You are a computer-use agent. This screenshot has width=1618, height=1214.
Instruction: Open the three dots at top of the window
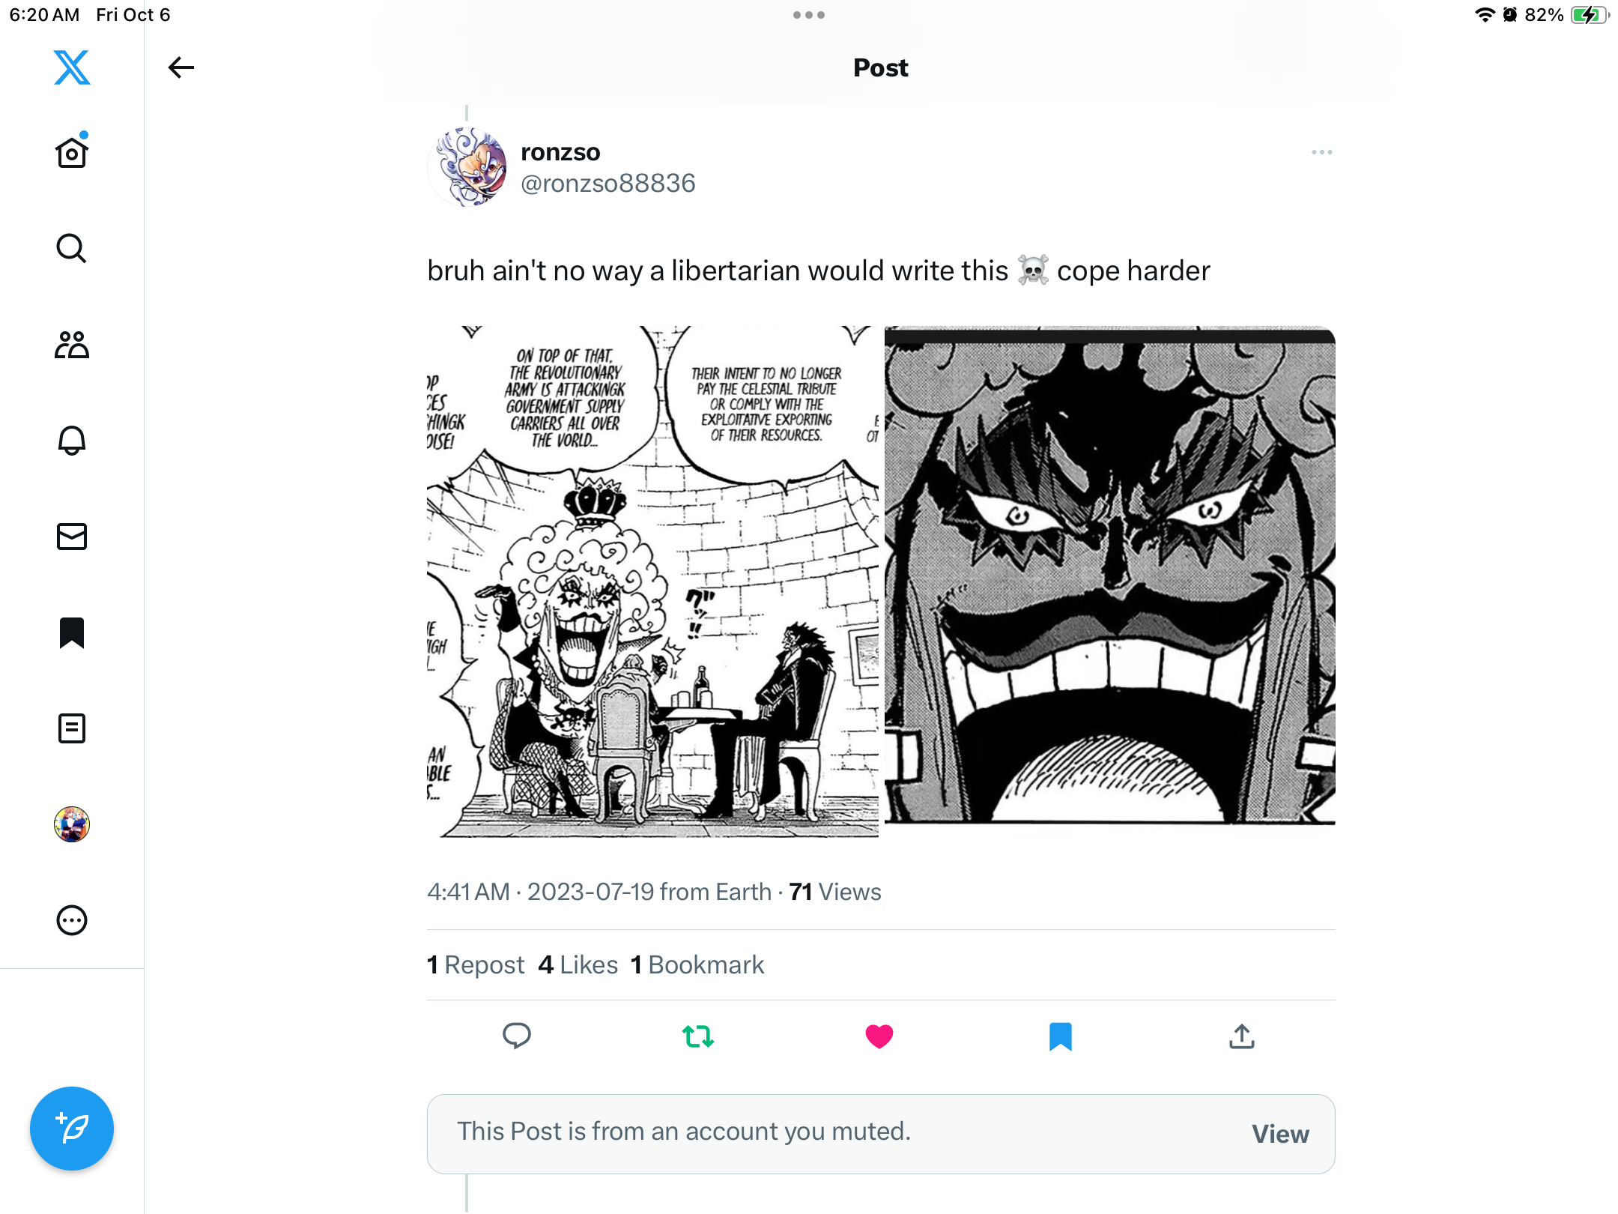809,15
